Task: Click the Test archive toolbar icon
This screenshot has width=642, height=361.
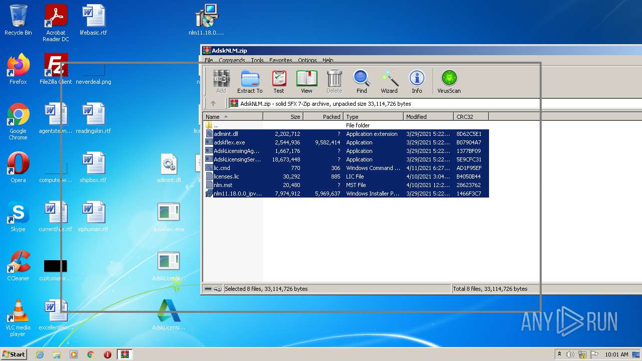Action: pyautogui.click(x=279, y=81)
